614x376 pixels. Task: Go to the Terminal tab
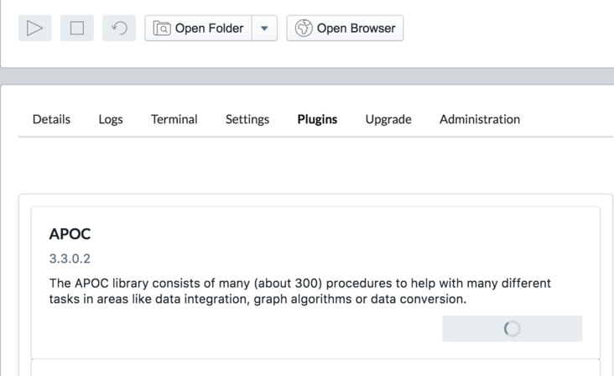point(174,119)
